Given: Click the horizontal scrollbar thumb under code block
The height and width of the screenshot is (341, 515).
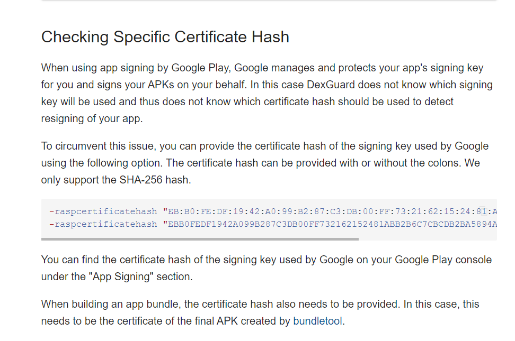Looking at the screenshot, I should click(x=200, y=239).
